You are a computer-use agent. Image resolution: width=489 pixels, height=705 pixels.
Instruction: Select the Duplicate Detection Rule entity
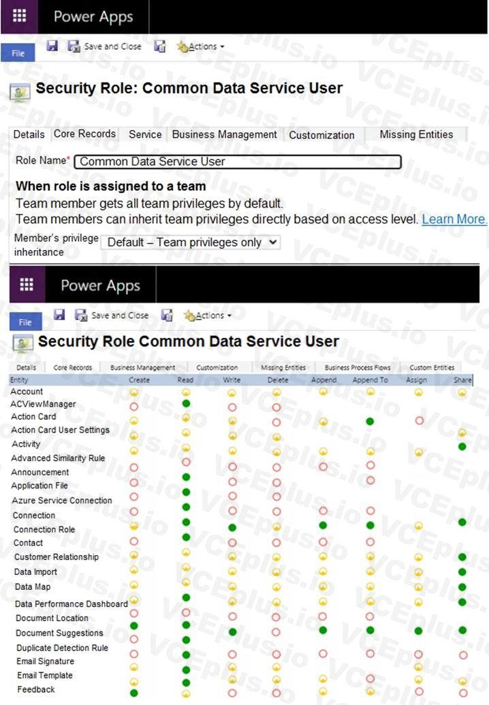[x=63, y=648]
